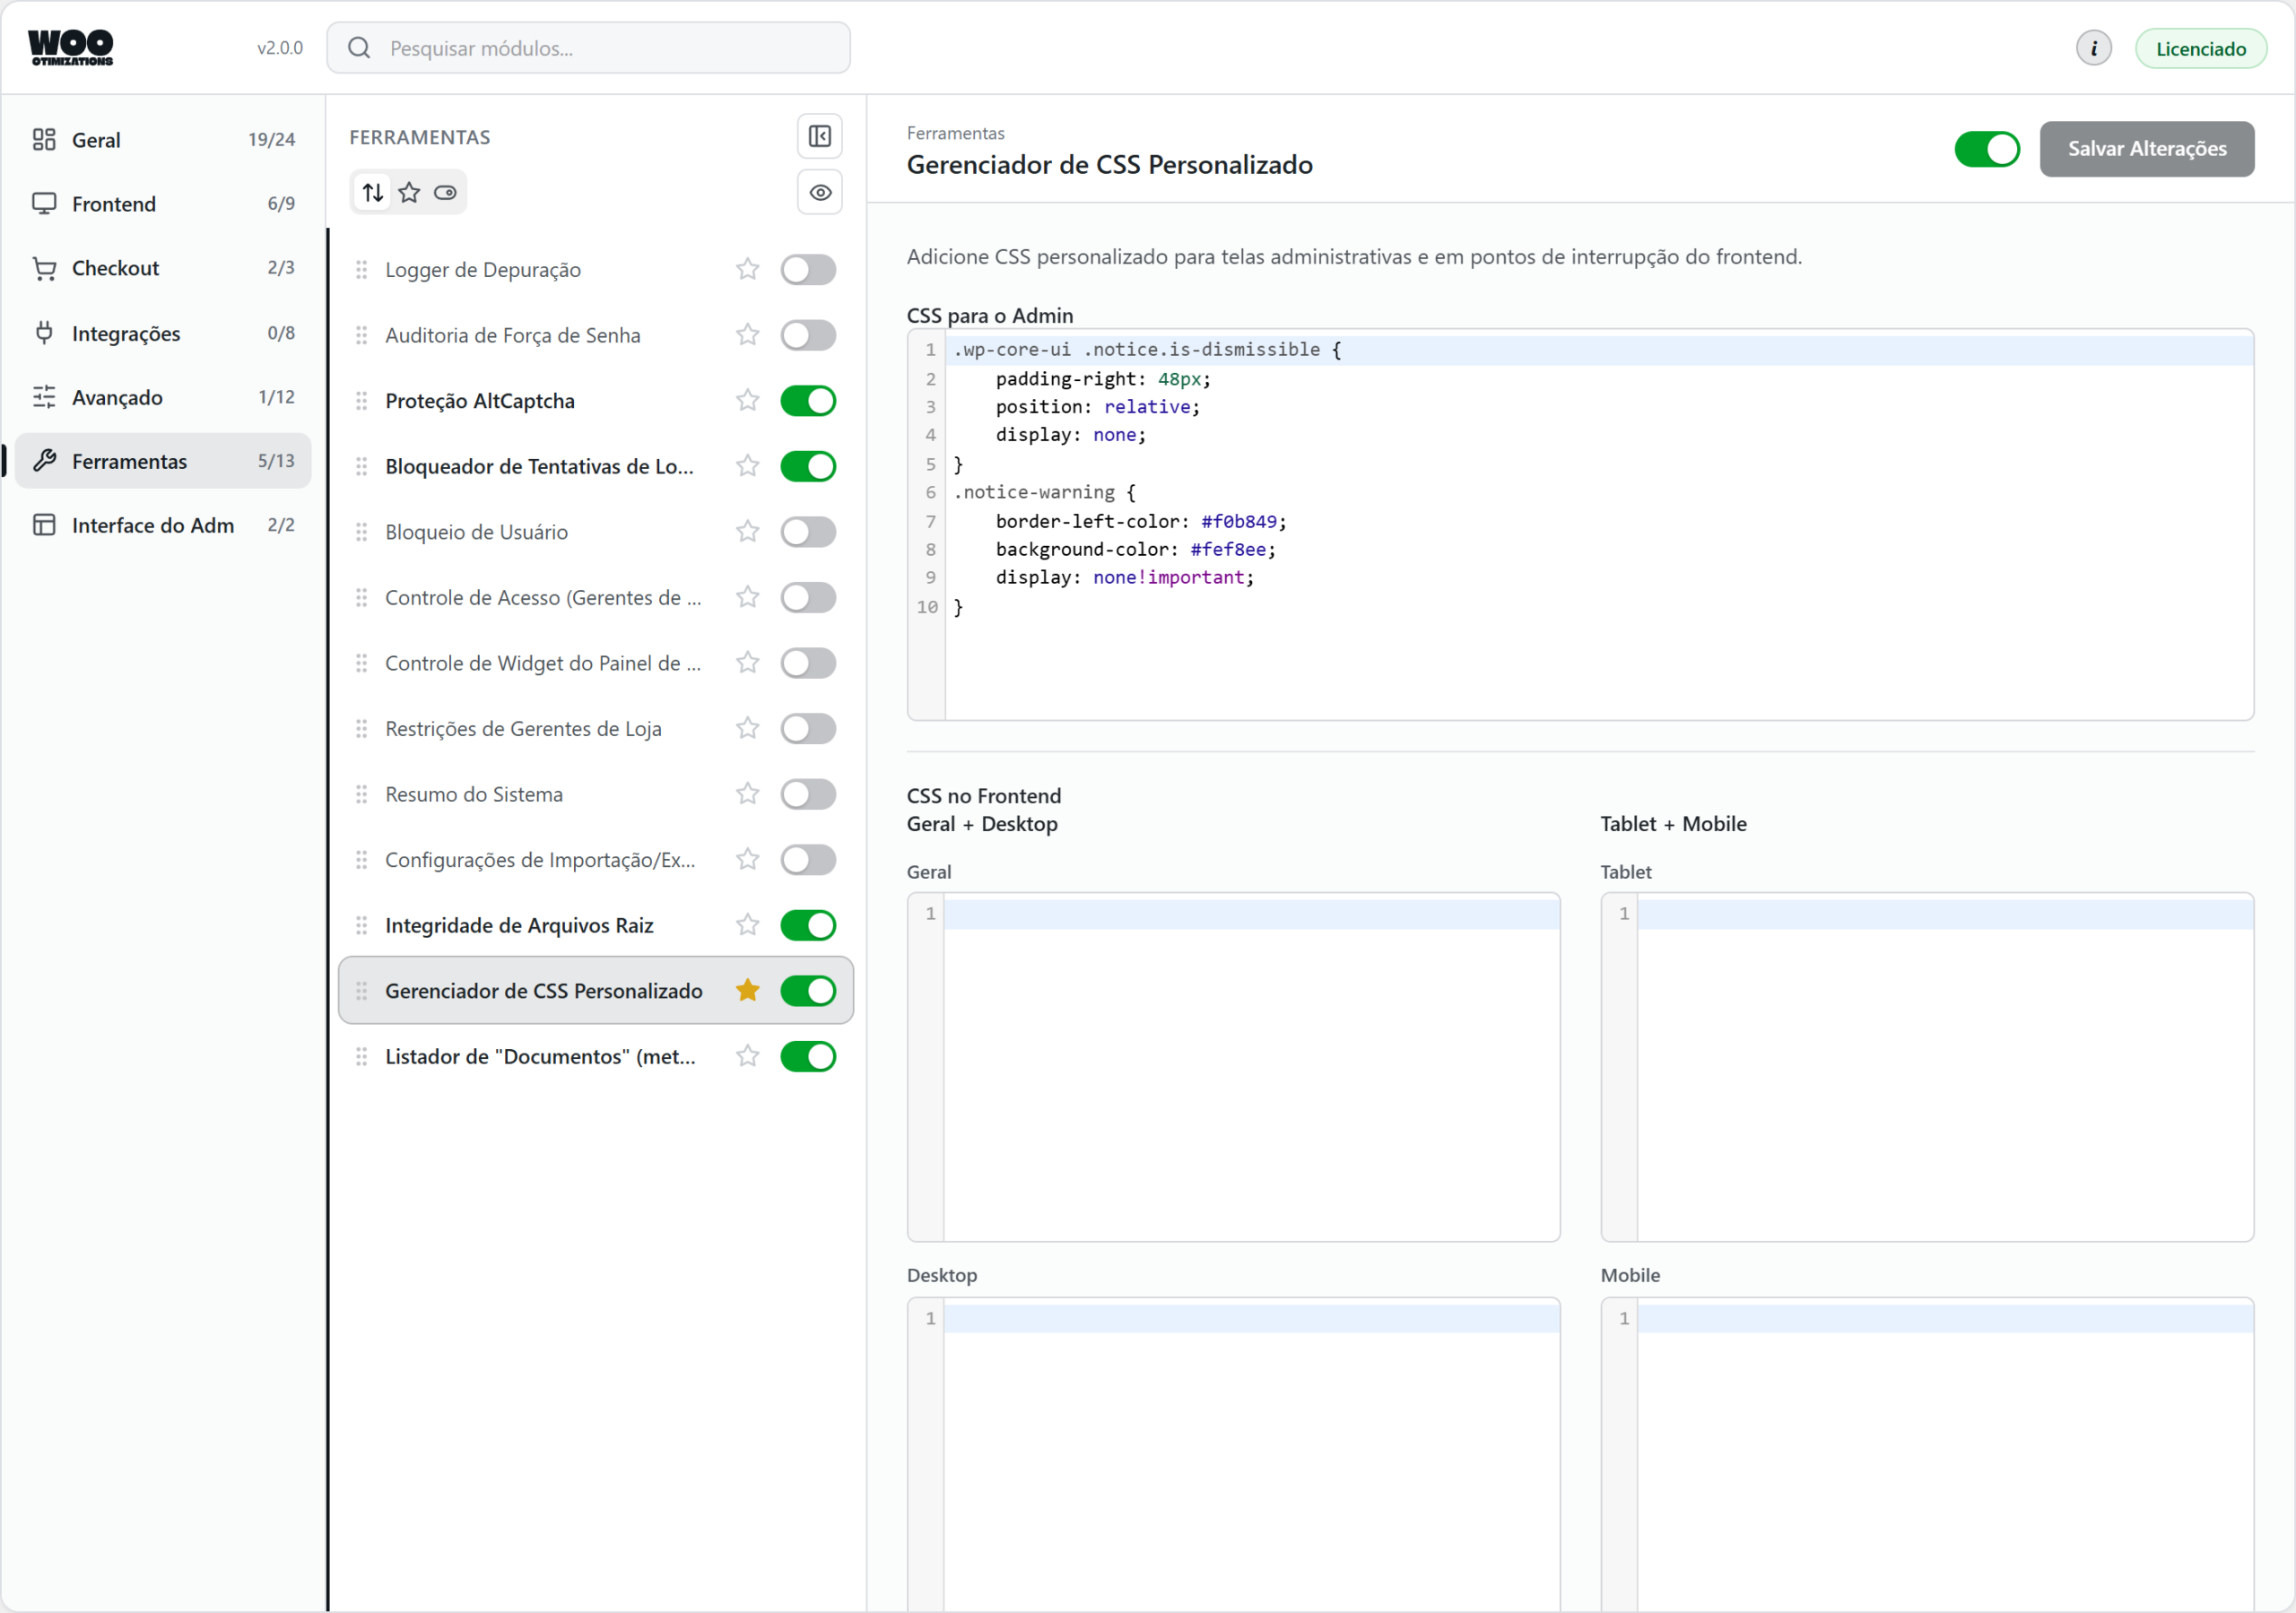Enable the Logger de Depuração toggle
The width and height of the screenshot is (2296, 1613).
pyautogui.click(x=808, y=270)
